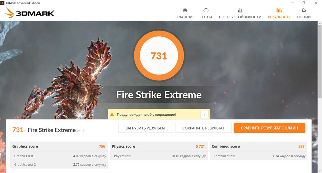The image size is (322, 173).
Task: Click the vertical scrollbar up arrow
Action: click(x=320, y=23)
